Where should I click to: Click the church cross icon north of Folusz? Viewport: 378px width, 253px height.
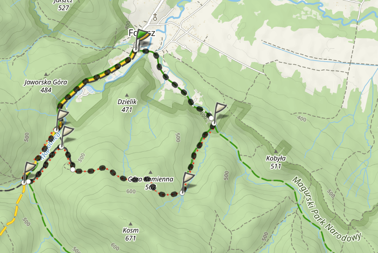pos(155,17)
